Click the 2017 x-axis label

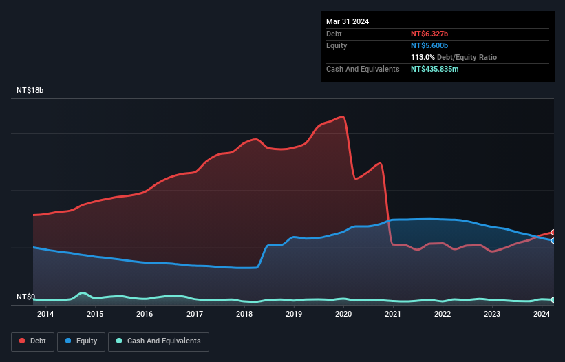click(x=195, y=314)
